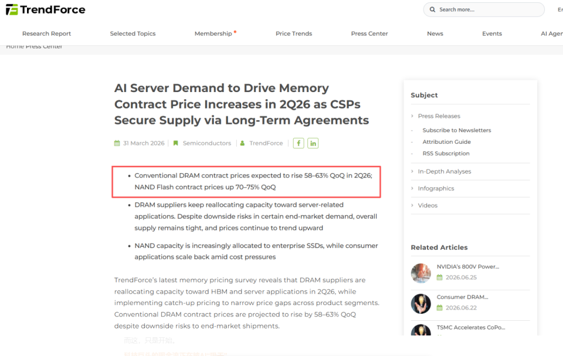563x356 pixels.
Task: Share article via Facebook icon
Action: 299,143
